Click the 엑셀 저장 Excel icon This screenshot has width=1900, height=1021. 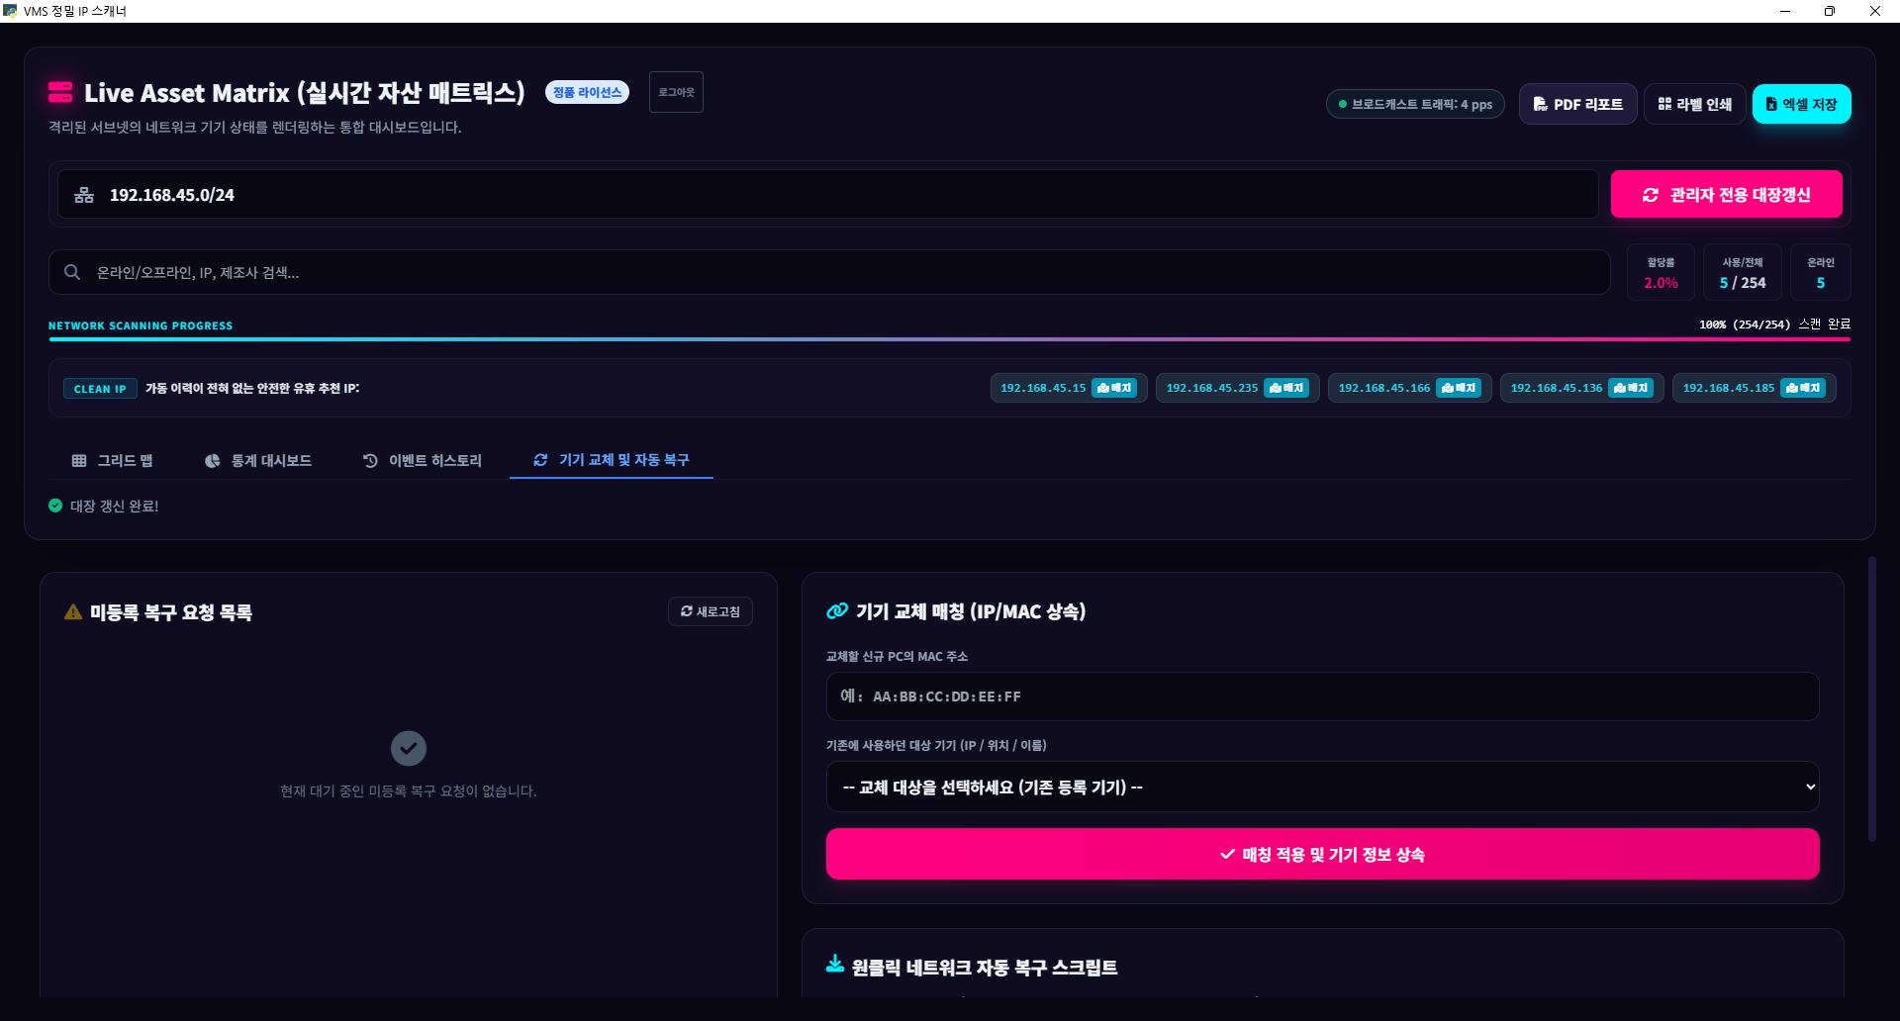point(1771,104)
